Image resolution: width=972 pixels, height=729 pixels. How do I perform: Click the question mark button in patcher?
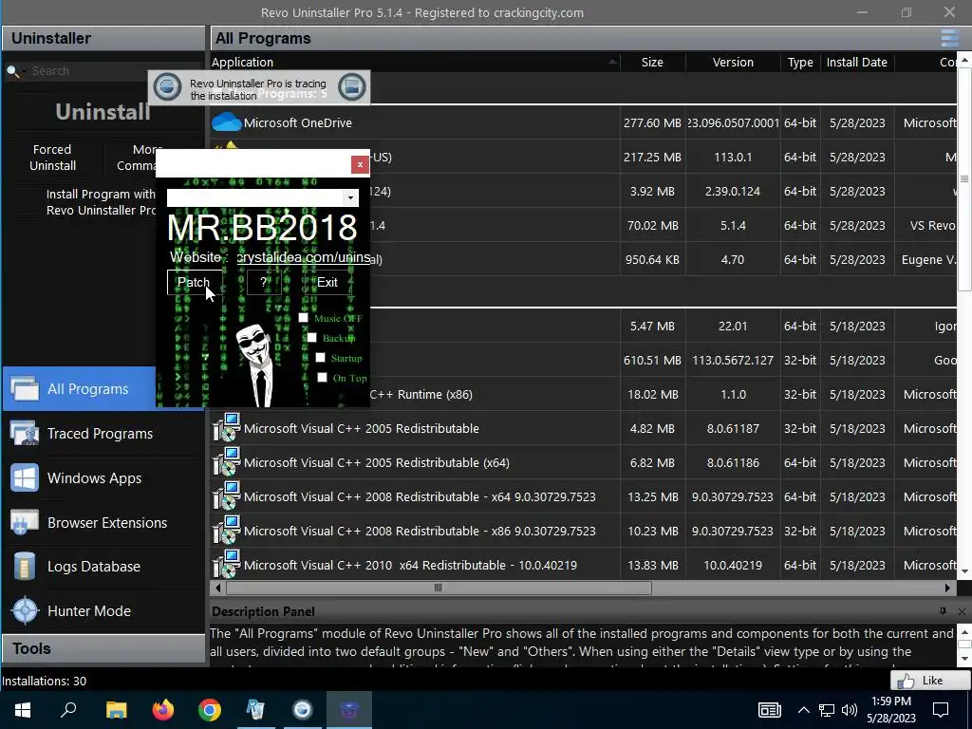(264, 282)
